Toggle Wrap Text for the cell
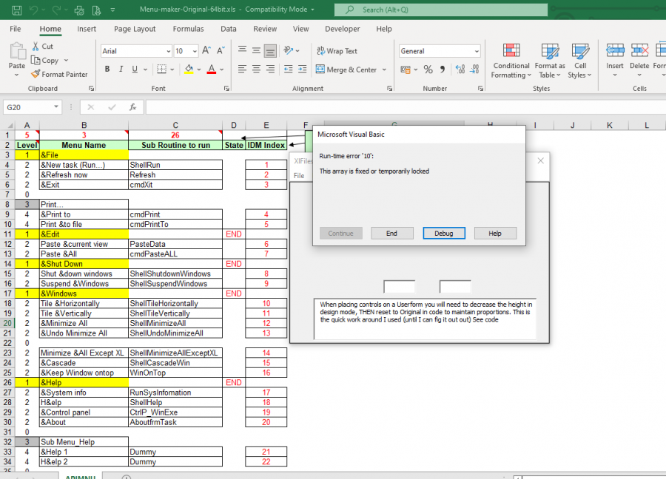 point(337,51)
